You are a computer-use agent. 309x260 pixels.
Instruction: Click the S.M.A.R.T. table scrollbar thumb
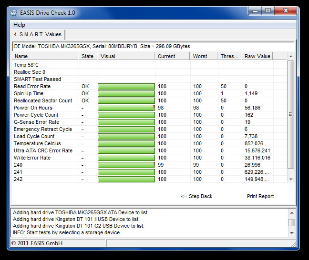click(x=291, y=114)
